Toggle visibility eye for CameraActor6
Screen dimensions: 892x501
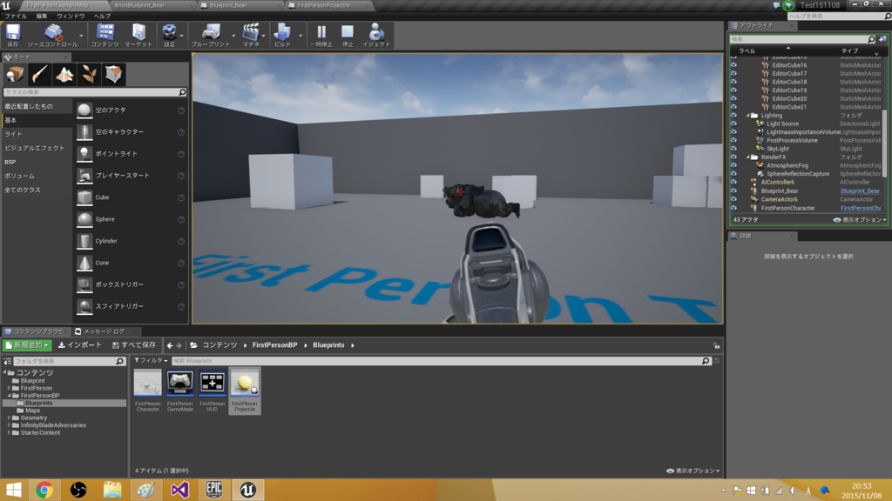[733, 199]
